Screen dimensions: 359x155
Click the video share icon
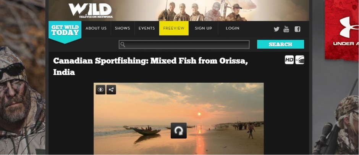click(x=111, y=89)
